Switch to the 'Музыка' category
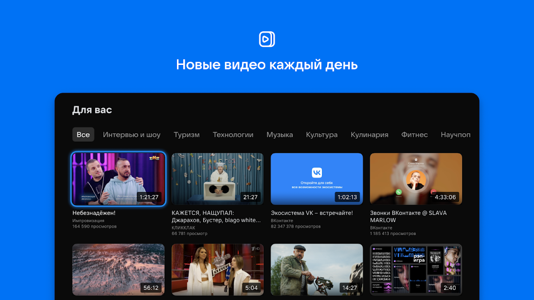 [280, 134]
